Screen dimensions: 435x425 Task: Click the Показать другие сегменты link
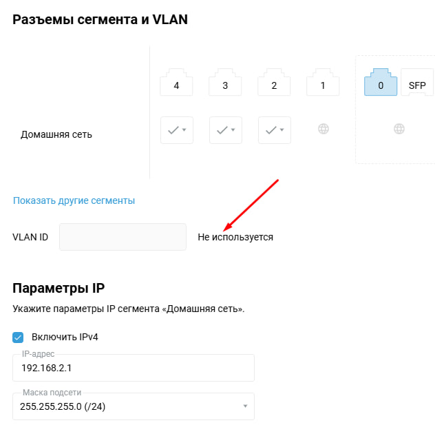[74, 200]
